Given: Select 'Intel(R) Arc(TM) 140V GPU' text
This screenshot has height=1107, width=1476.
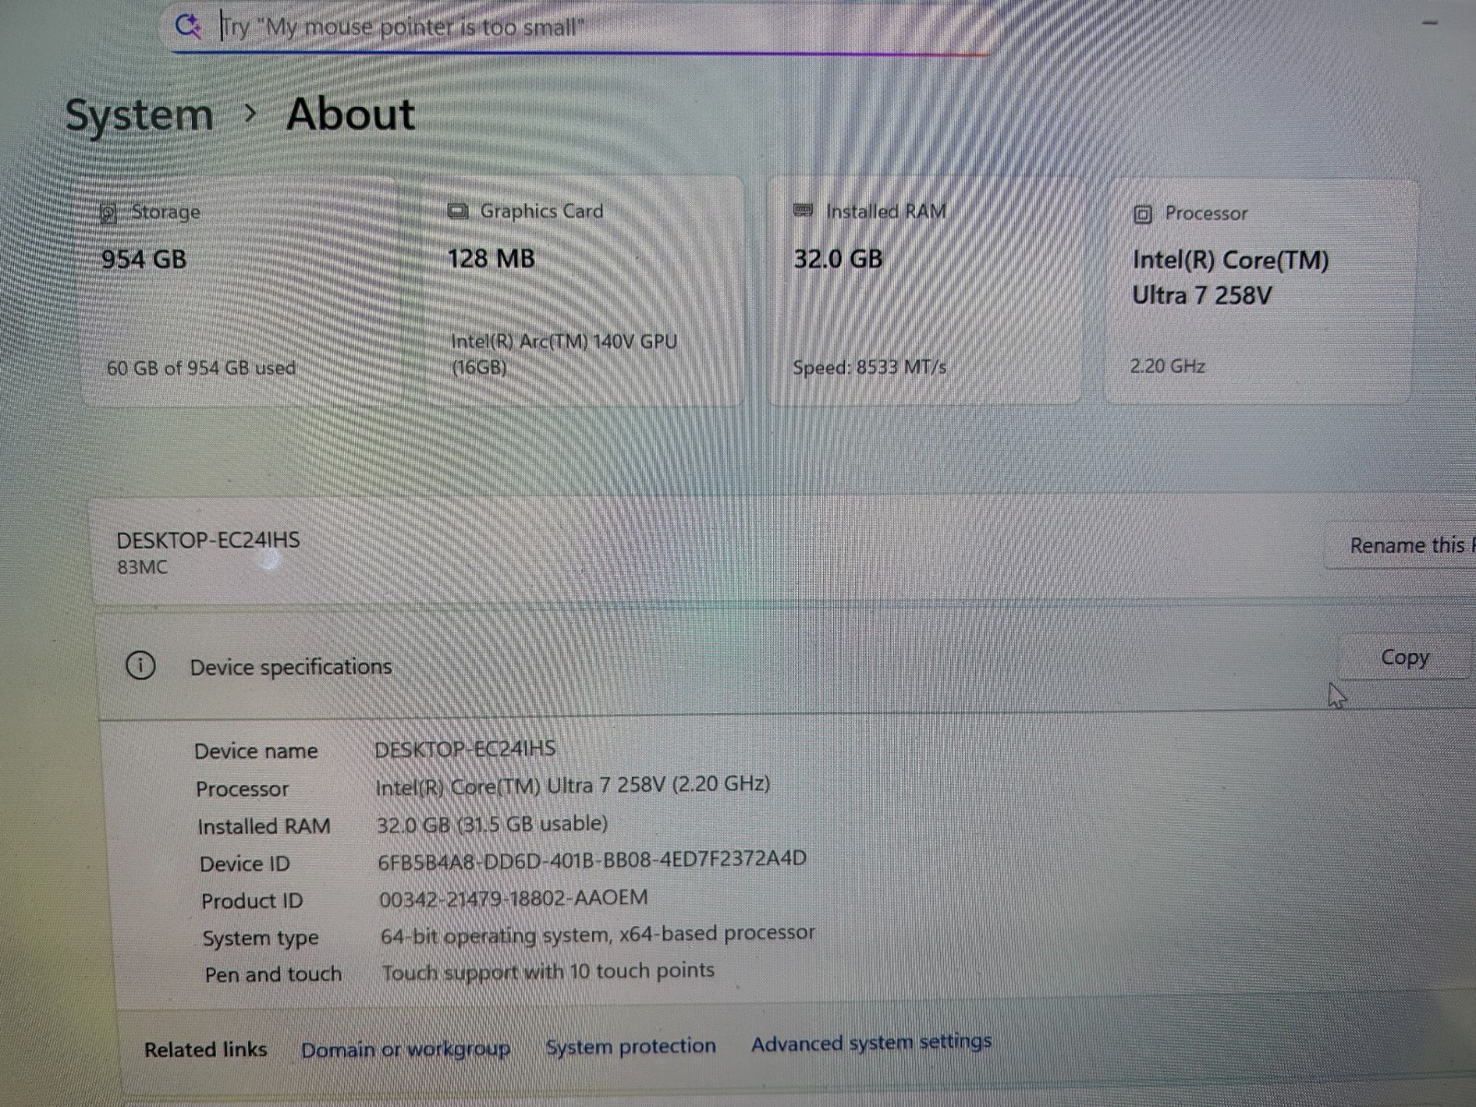Looking at the screenshot, I should (564, 341).
